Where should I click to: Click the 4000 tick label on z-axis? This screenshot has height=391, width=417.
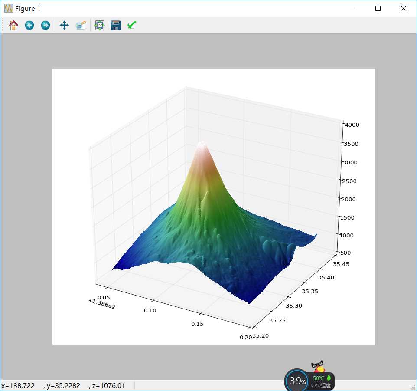coord(352,125)
